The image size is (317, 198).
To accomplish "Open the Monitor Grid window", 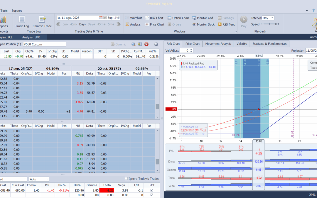I will click(x=203, y=18).
